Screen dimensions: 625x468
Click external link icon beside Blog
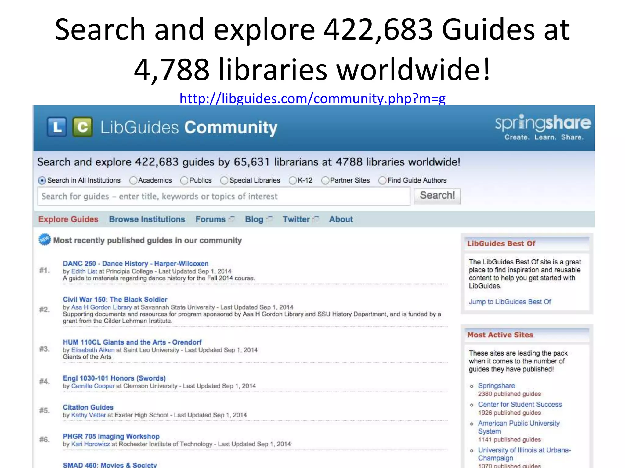pyautogui.click(x=269, y=219)
